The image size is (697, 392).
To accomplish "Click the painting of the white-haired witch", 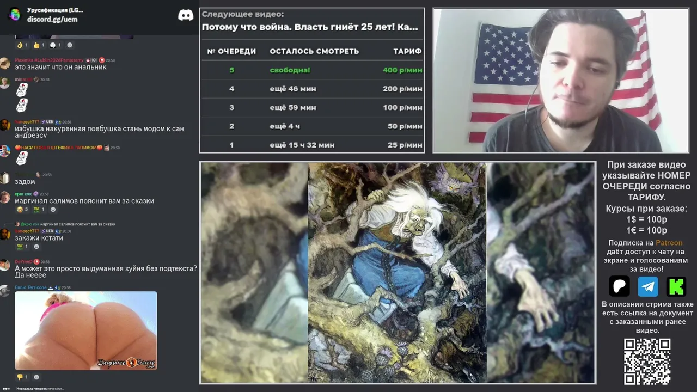I will pyautogui.click(x=397, y=272).
